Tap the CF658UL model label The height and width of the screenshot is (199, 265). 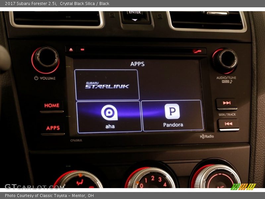coord(76,140)
